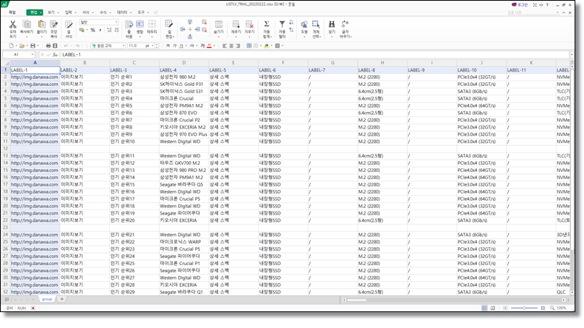Switch to normal view in status bar
The width and height of the screenshot is (584, 328).
click(x=484, y=308)
